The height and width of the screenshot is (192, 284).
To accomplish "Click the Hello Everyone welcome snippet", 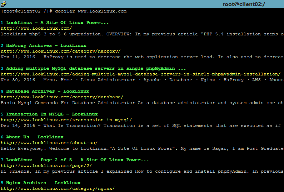I will coord(142,148).
